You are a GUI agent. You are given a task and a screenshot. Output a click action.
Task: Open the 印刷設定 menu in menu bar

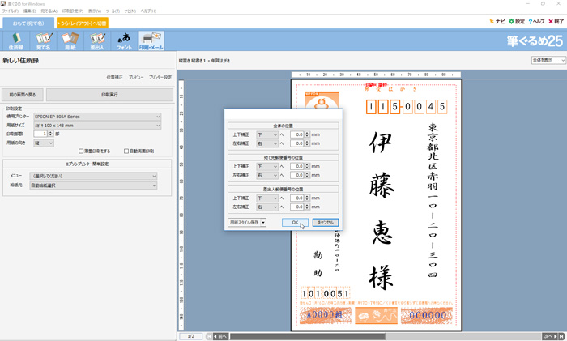[72, 11]
